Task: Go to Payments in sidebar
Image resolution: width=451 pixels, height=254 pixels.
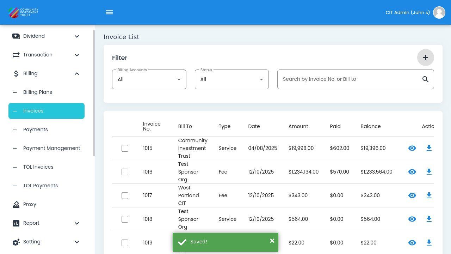Action: pos(35,129)
